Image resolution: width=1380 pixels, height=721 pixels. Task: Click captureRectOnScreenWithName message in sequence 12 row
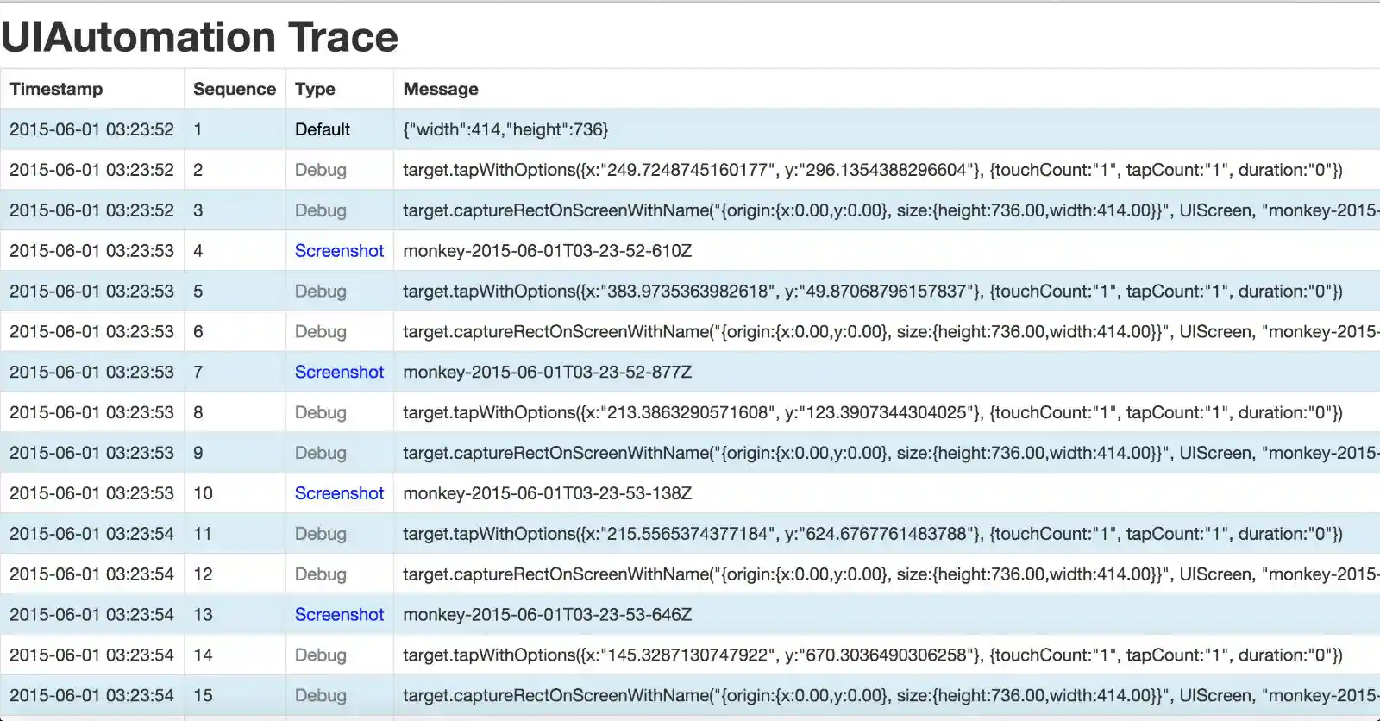tap(891, 574)
